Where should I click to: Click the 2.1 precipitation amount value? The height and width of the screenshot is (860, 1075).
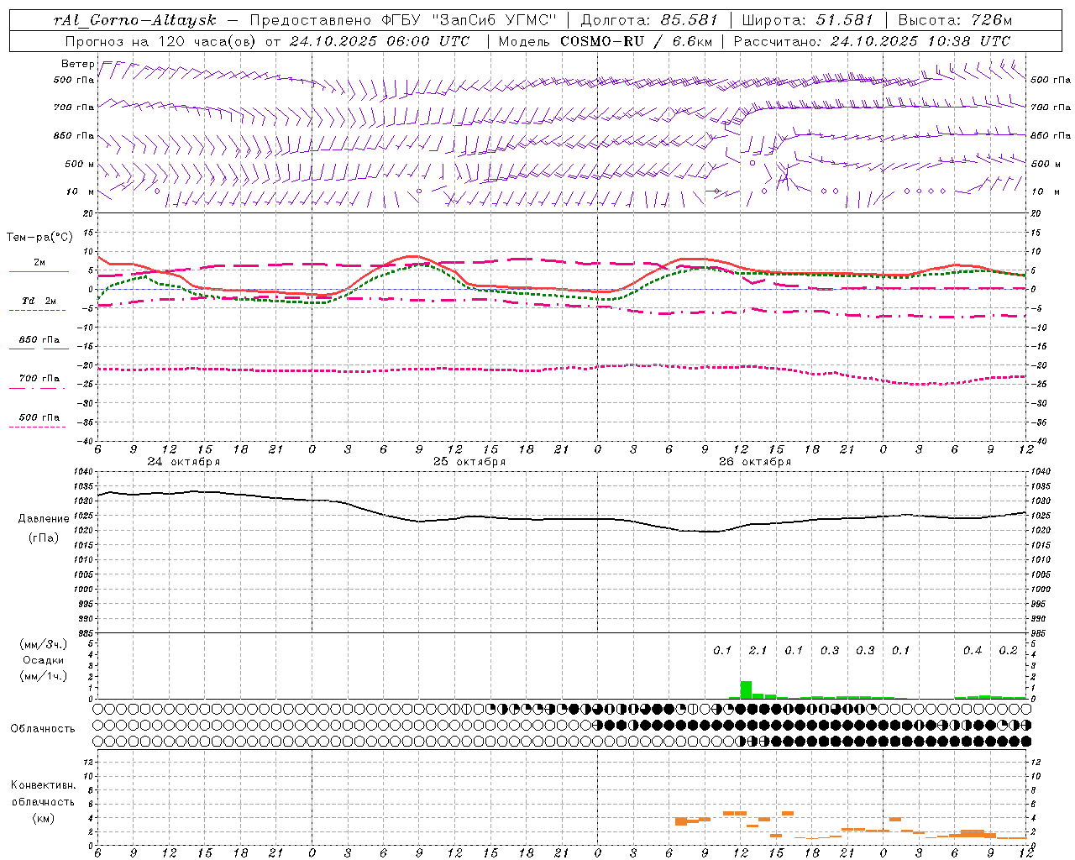(758, 650)
